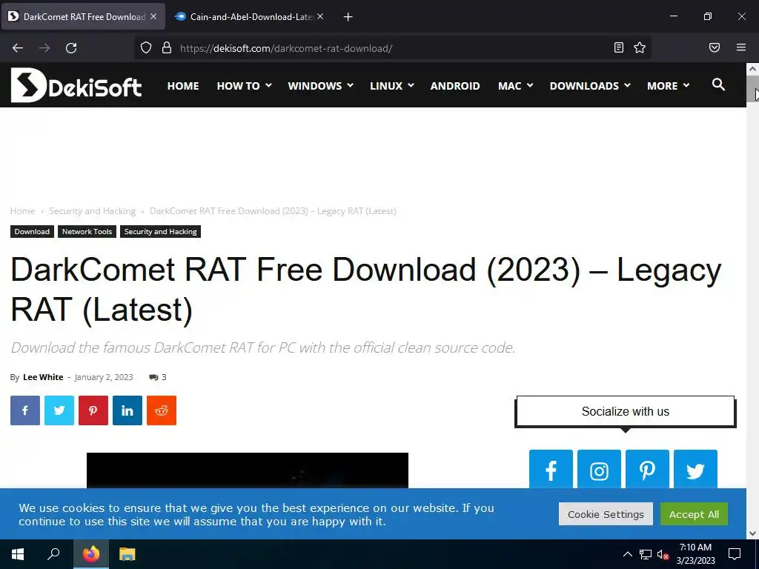759x569 pixels.
Task: Go back with the browser back arrow
Action: click(18, 48)
